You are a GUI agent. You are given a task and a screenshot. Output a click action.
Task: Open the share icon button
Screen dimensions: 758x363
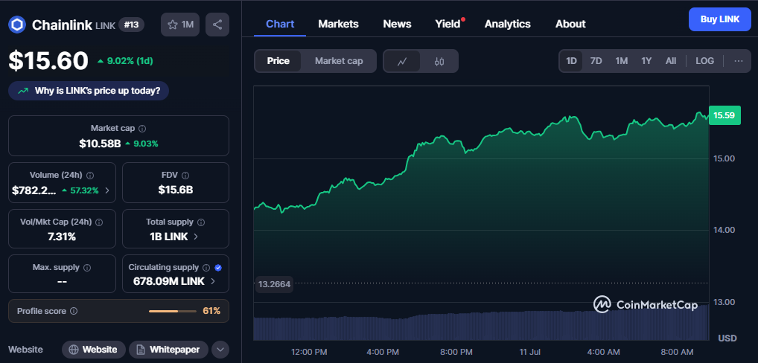pyautogui.click(x=217, y=25)
